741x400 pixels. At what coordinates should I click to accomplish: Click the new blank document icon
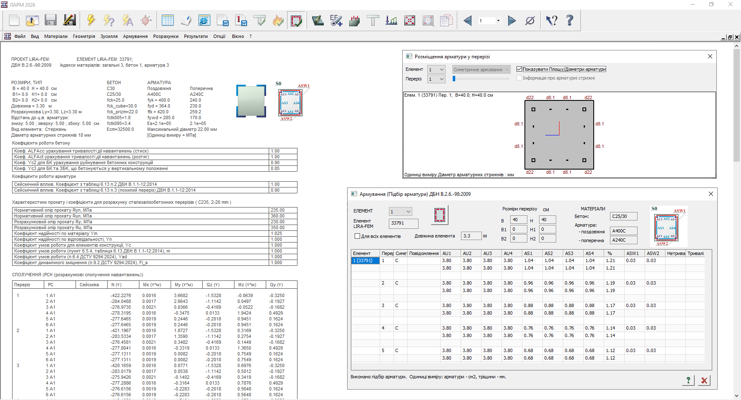pyautogui.click(x=14, y=20)
